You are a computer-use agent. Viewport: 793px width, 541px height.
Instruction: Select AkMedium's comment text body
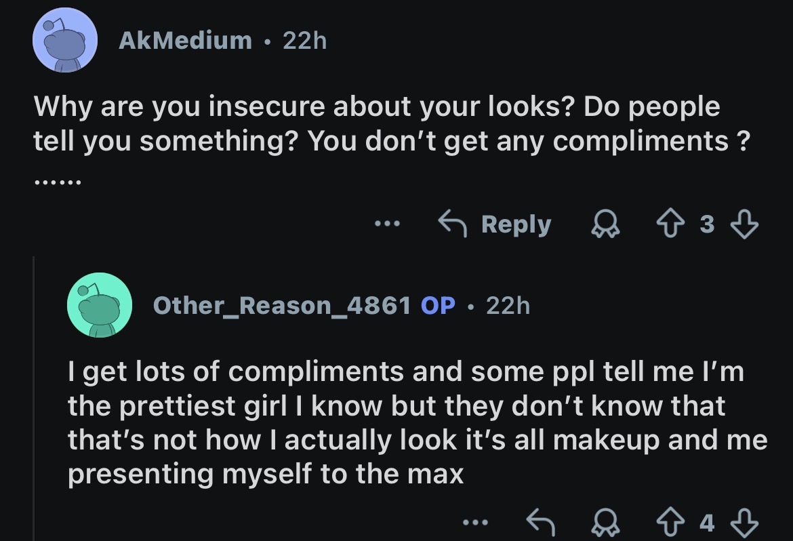(392, 123)
